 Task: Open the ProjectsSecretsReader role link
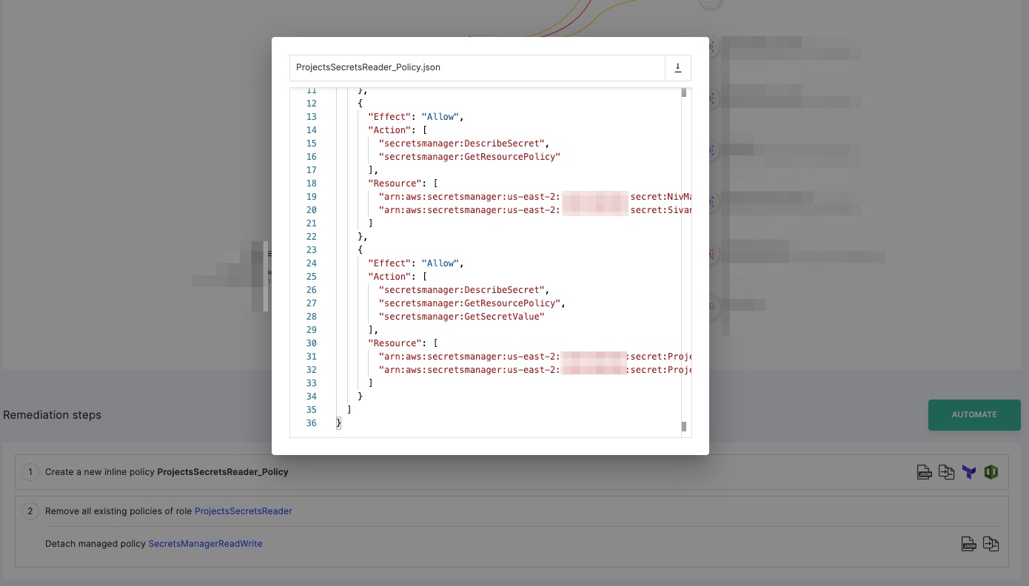tap(243, 511)
